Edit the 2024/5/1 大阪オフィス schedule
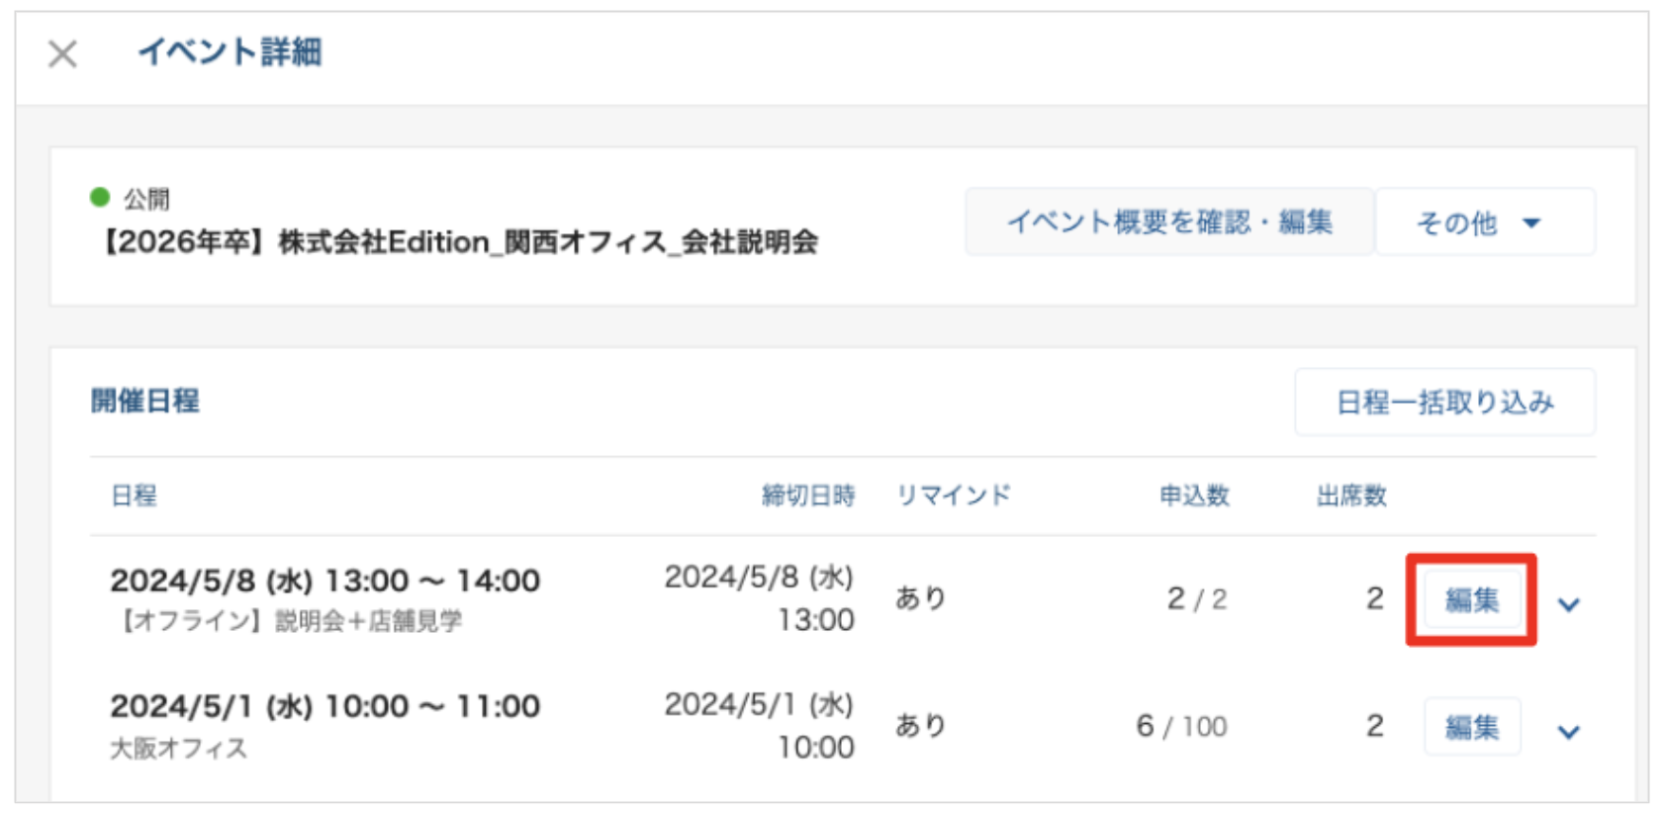The width and height of the screenshot is (1666, 813). pos(1471,727)
